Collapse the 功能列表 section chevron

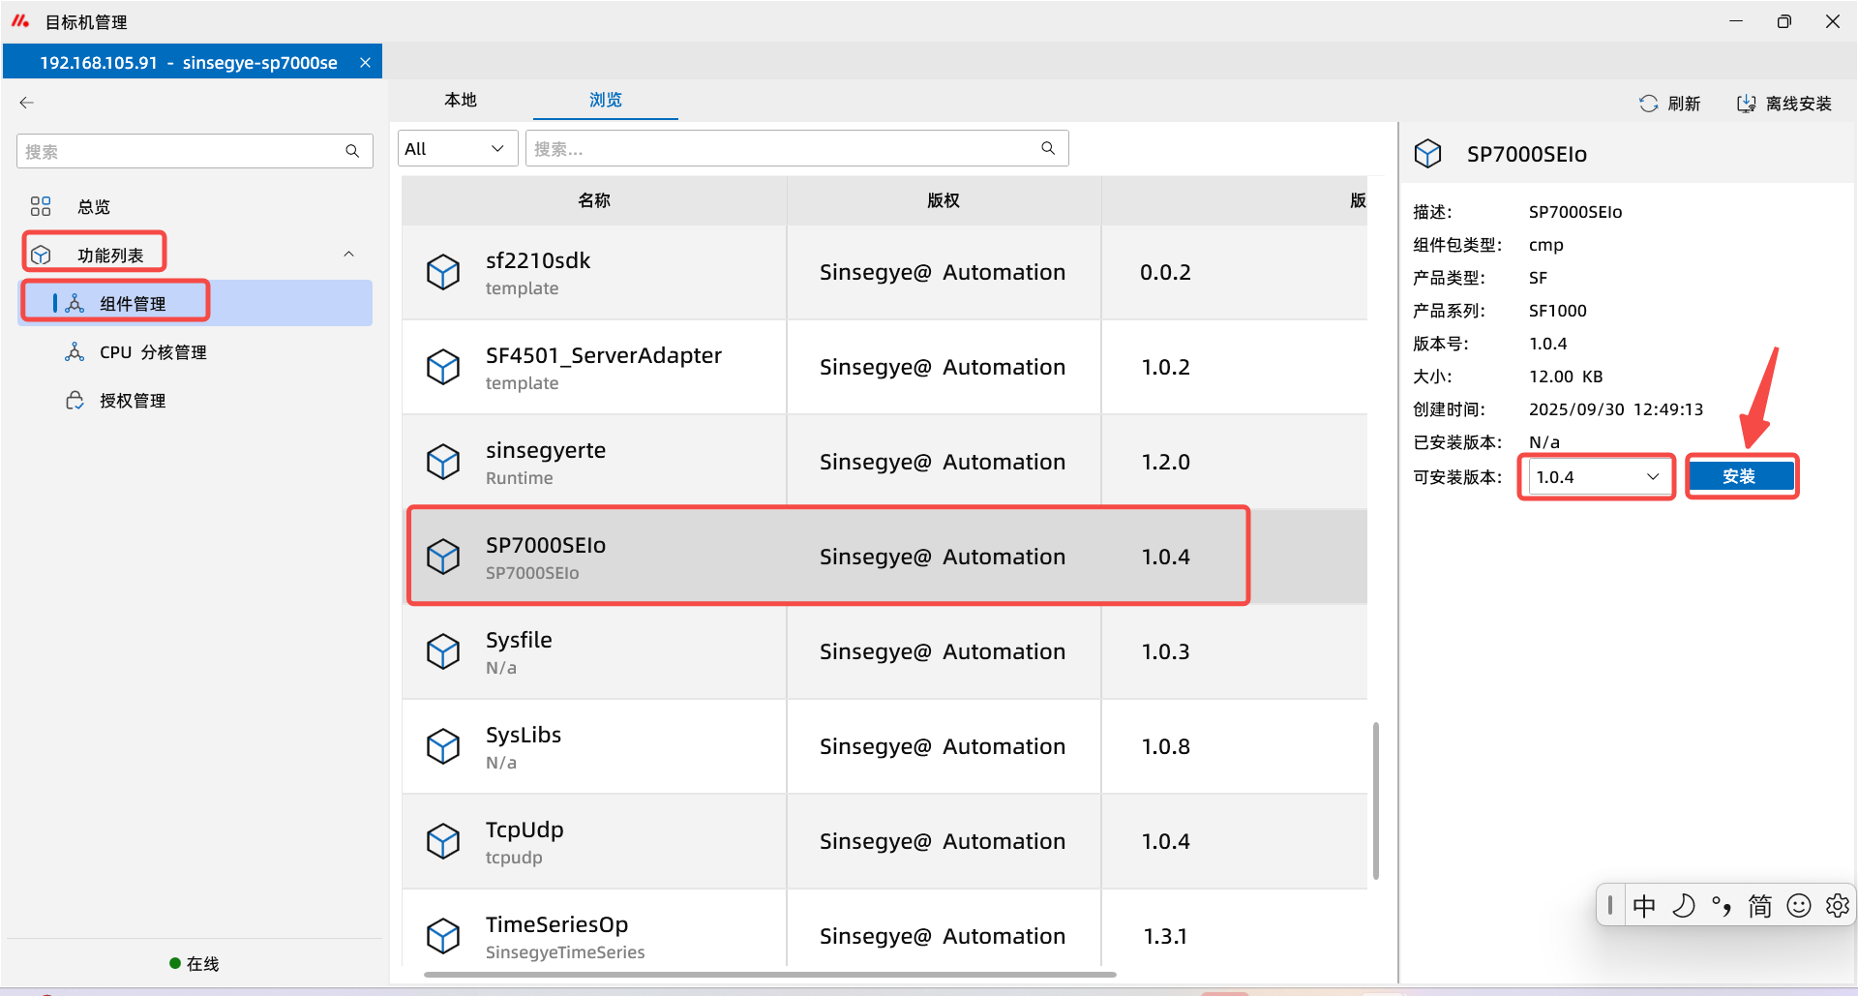point(348,255)
